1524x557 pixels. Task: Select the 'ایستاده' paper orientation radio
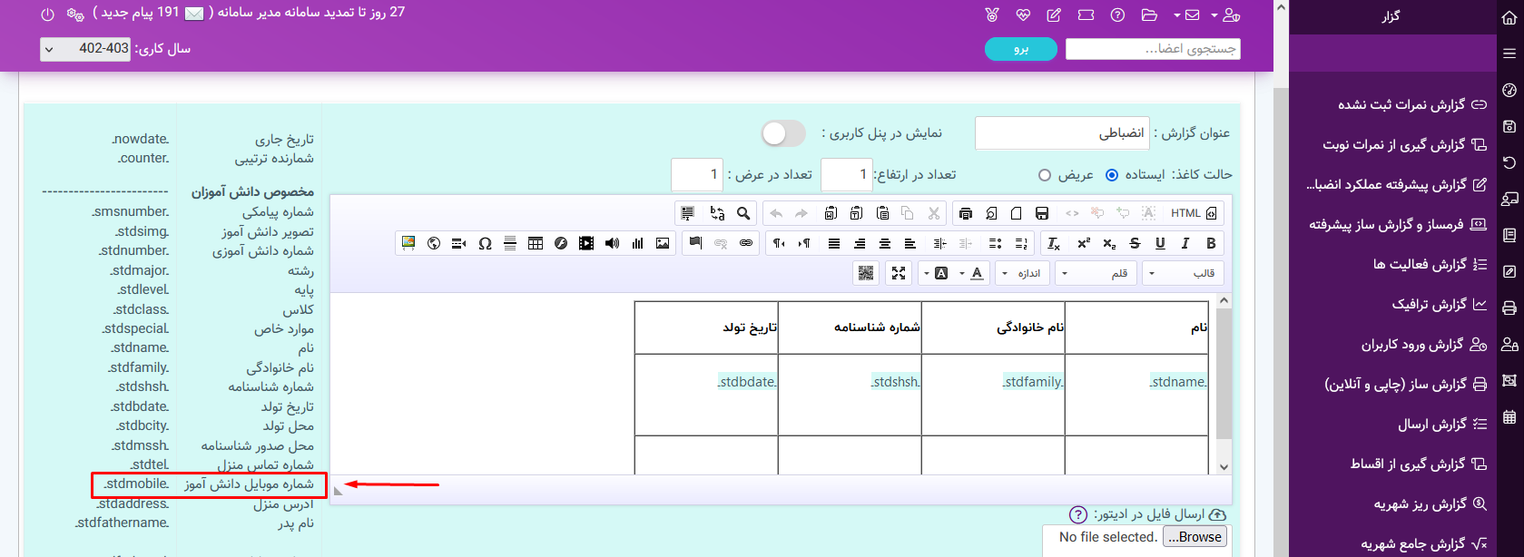click(x=1112, y=175)
